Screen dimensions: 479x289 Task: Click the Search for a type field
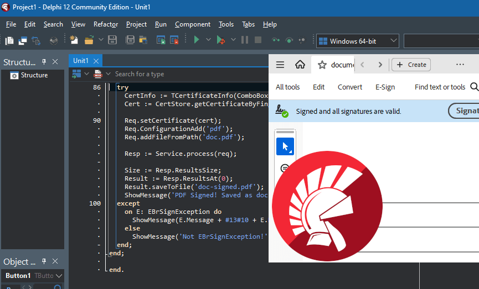tap(140, 74)
